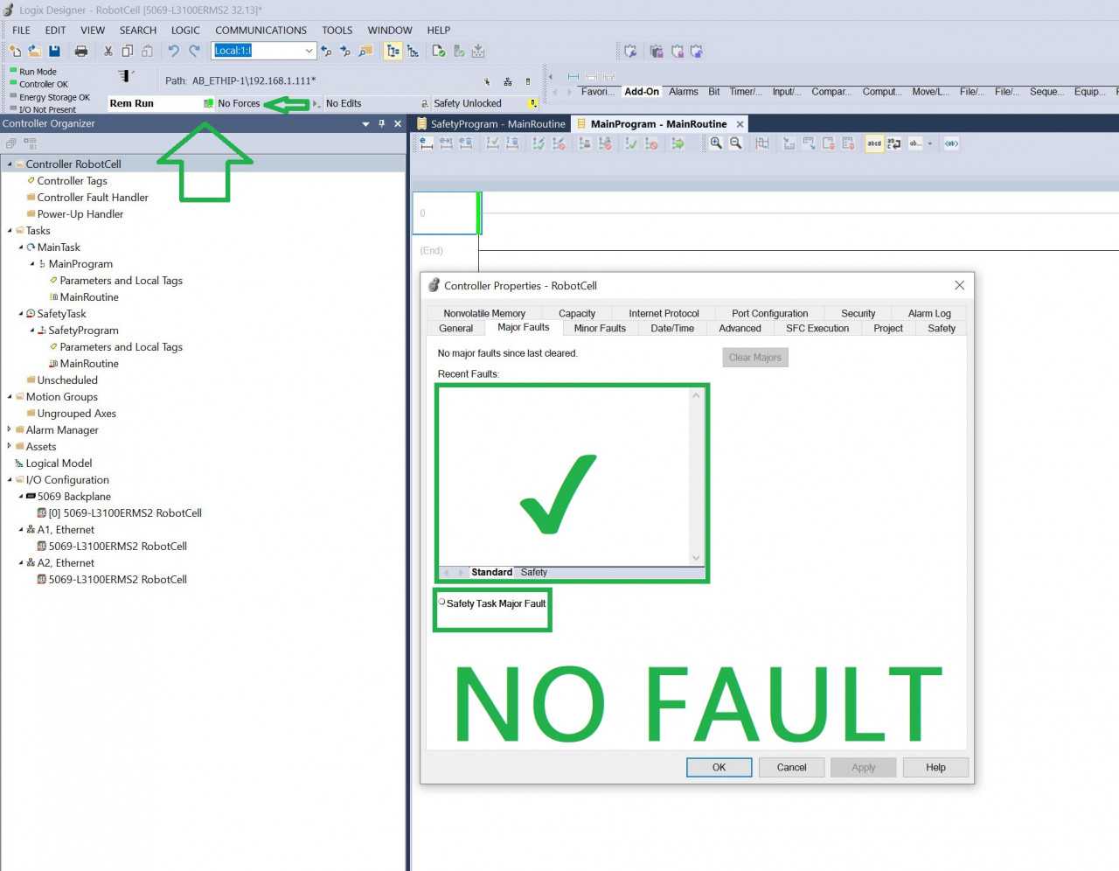Screen dimensions: 1119x871
Task: Click the Open project folder icon
Action: point(35,52)
